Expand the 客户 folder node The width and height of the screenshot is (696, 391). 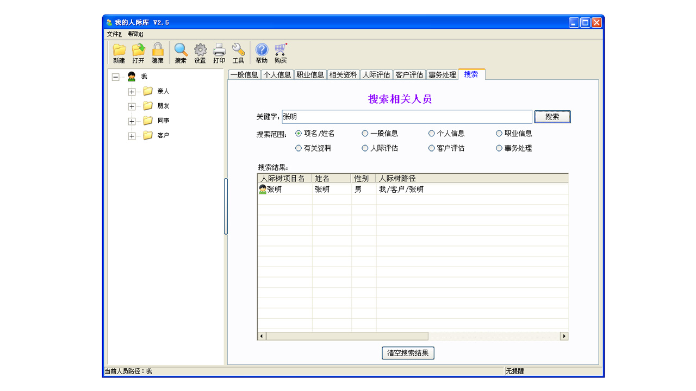pos(132,136)
